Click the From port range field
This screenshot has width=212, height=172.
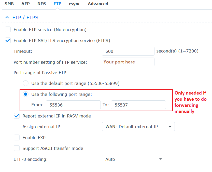tap(73, 105)
